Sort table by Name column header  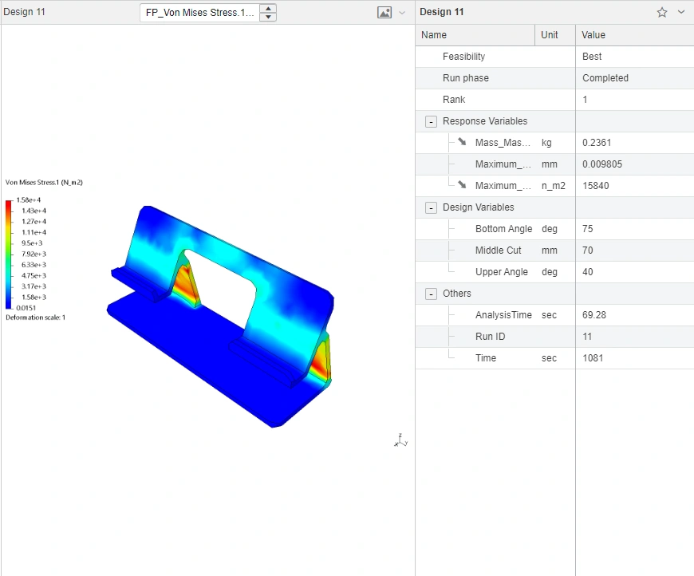tap(475, 35)
